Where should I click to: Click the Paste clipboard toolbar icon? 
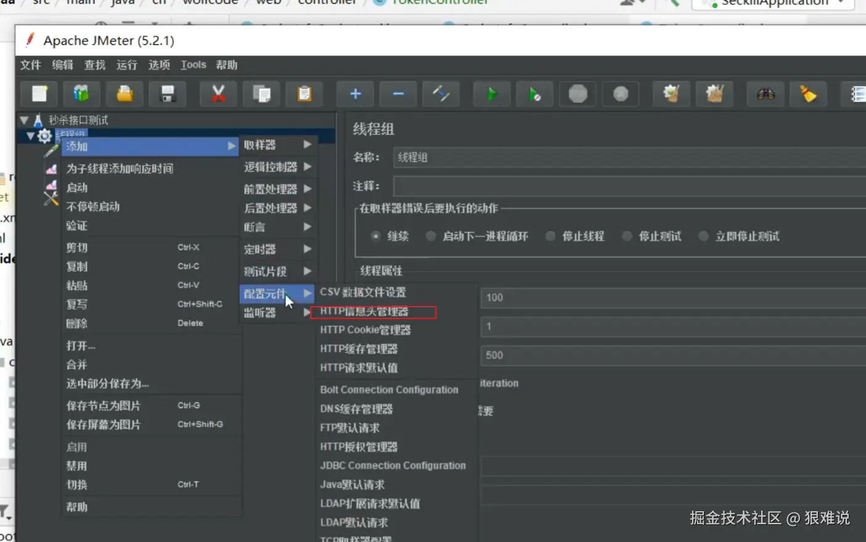(304, 94)
